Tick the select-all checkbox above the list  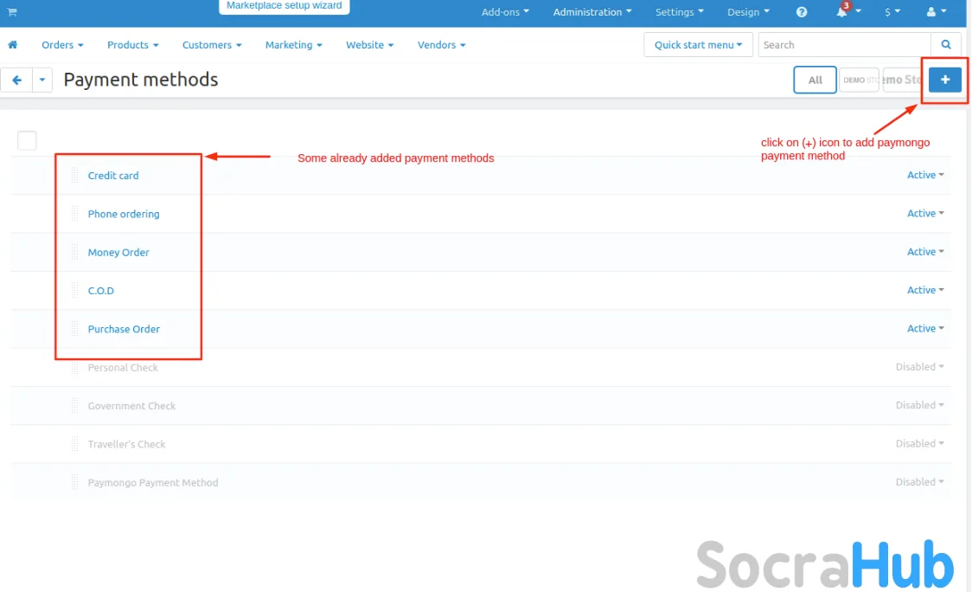pos(27,140)
